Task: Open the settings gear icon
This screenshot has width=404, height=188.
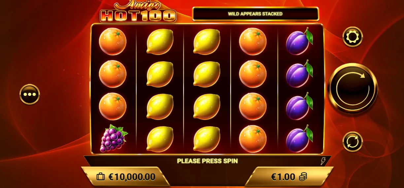Action: (x=353, y=37)
